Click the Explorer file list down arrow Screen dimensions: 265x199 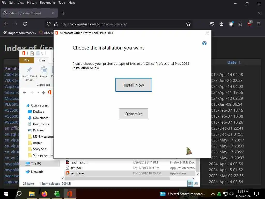tap(197, 174)
